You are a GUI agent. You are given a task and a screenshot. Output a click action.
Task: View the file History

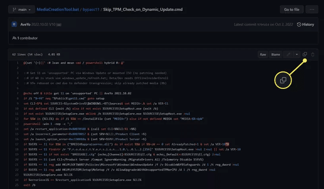(x=305, y=24)
